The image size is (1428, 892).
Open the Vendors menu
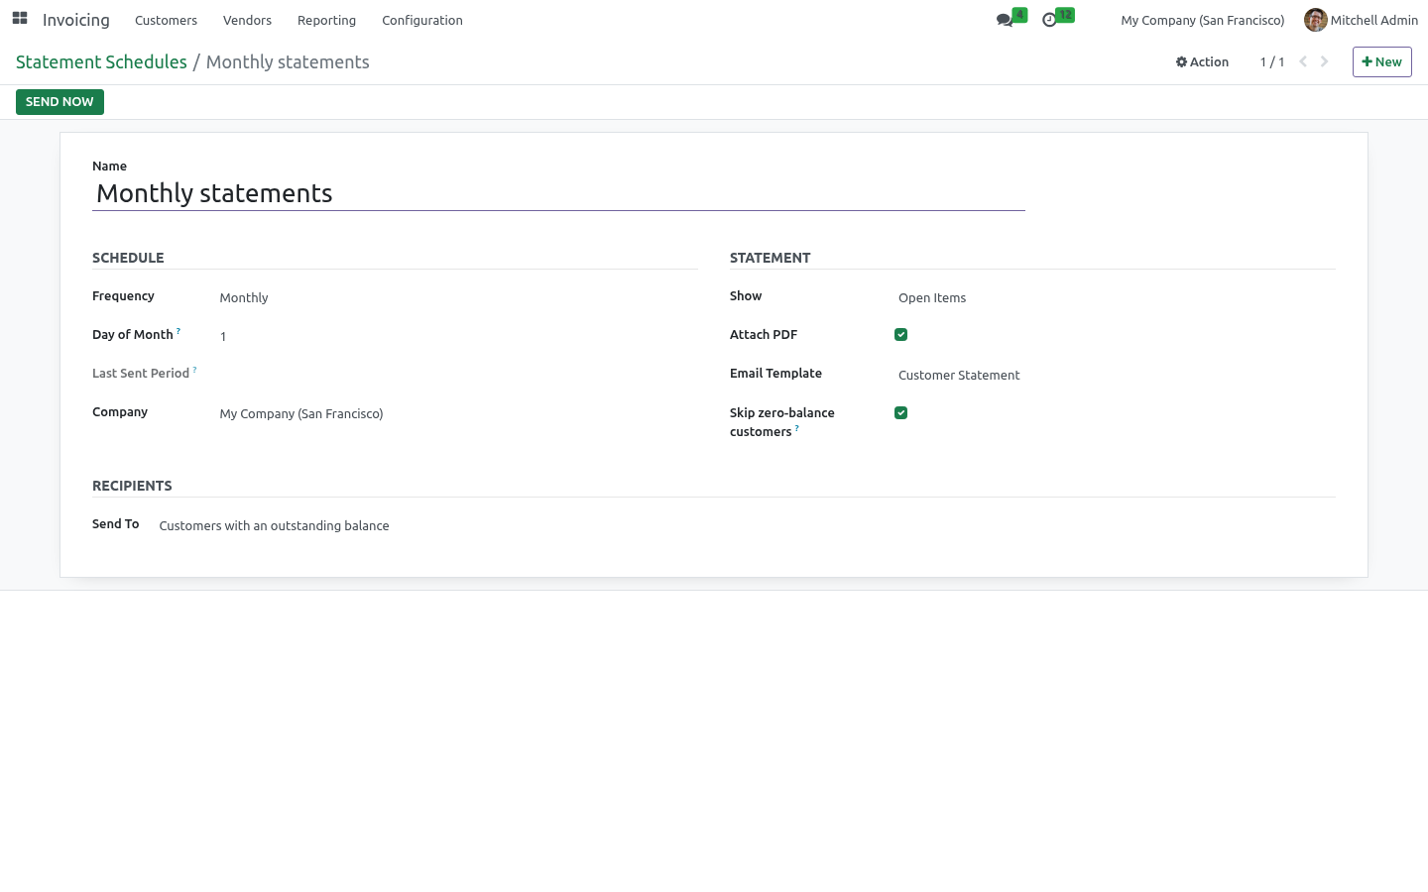click(x=247, y=20)
